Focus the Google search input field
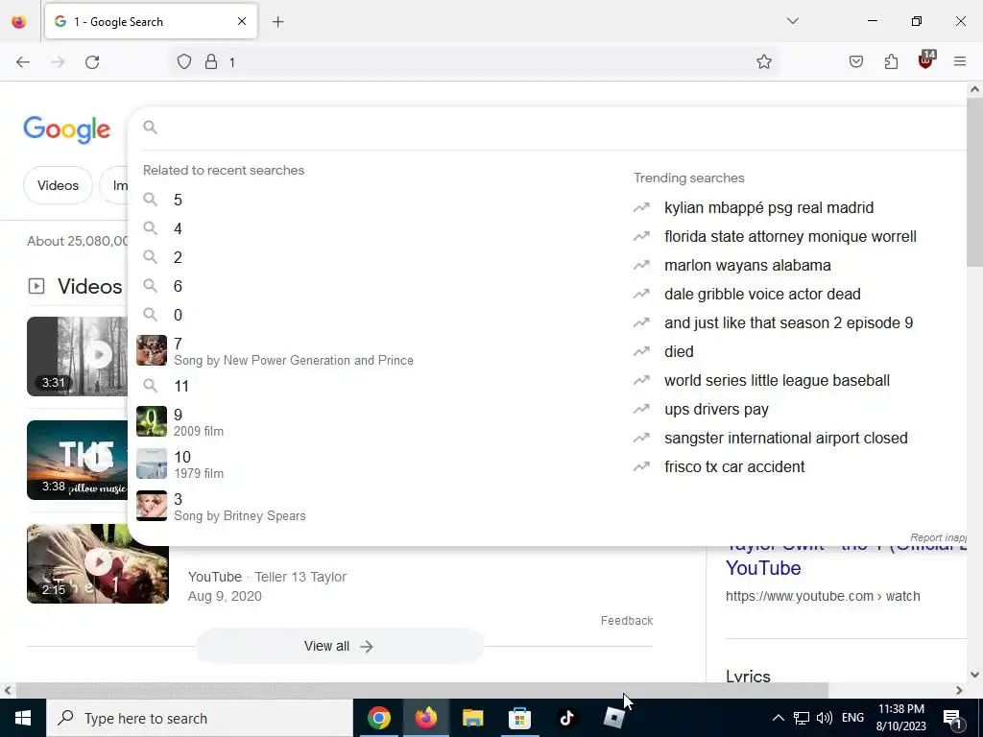The image size is (983, 737). tap(558, 128)
